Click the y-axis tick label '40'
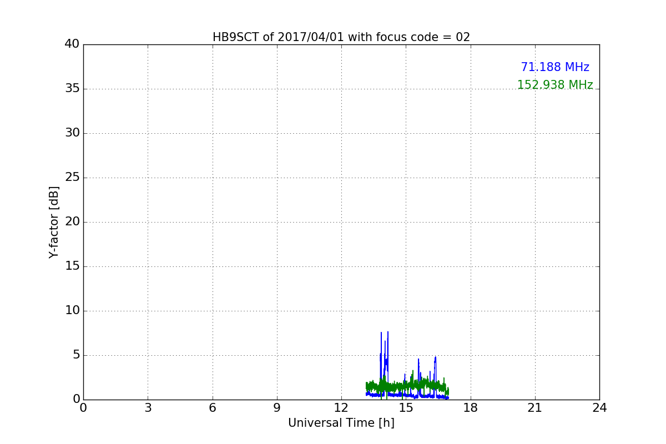 (72, 44)
